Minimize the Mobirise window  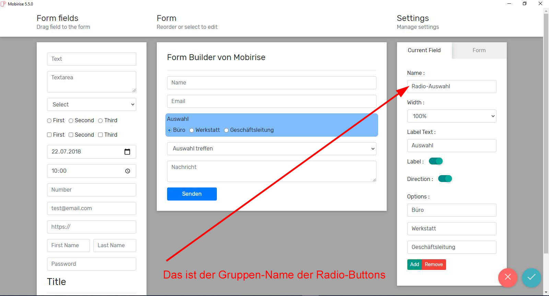[x=509, y=4]
